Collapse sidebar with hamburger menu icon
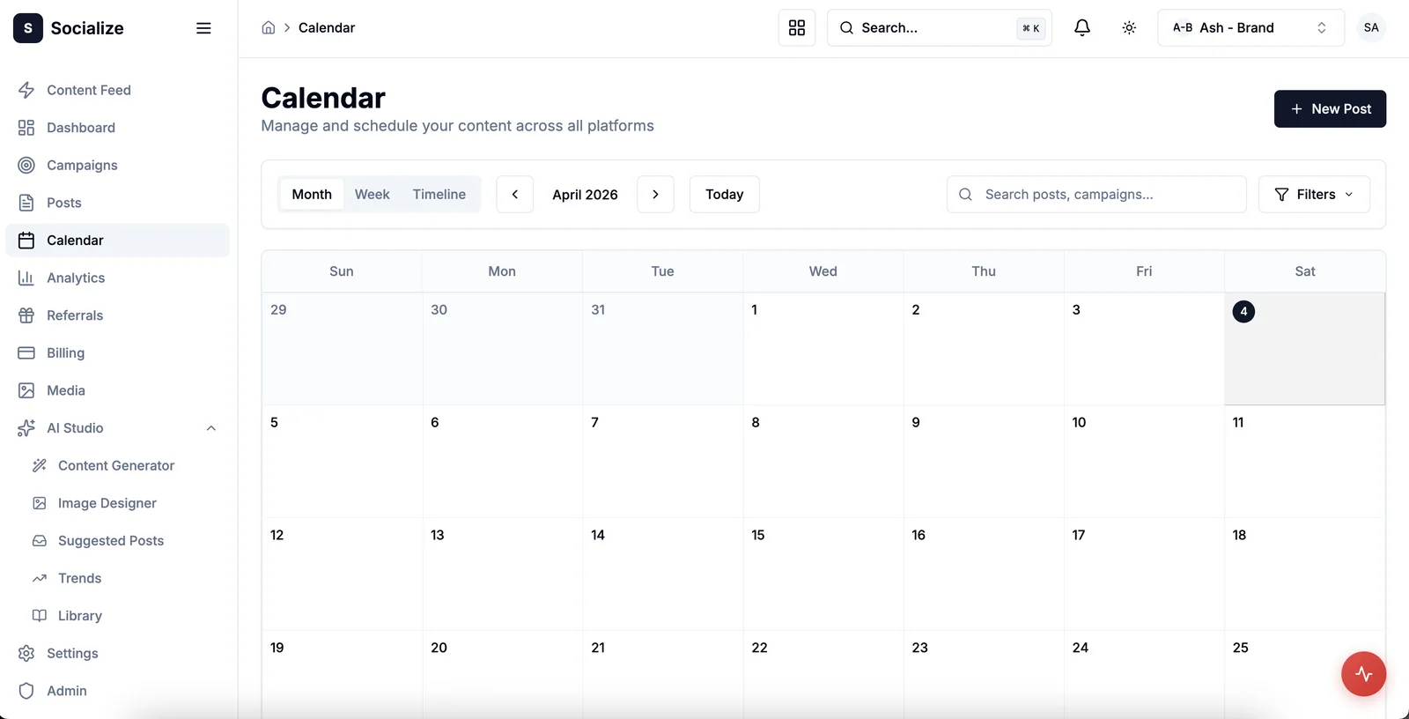Viewport: 1409px width, 719px height. pyautogui.click(x=203, y=28)
